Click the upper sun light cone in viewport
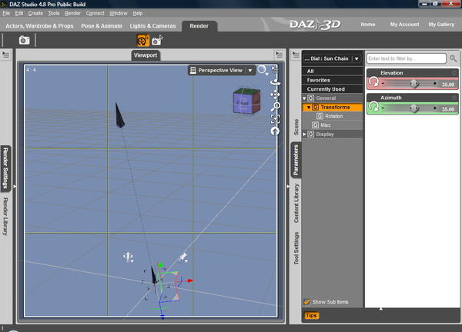The width and height of the screenshot is (462, 332). 119,115
